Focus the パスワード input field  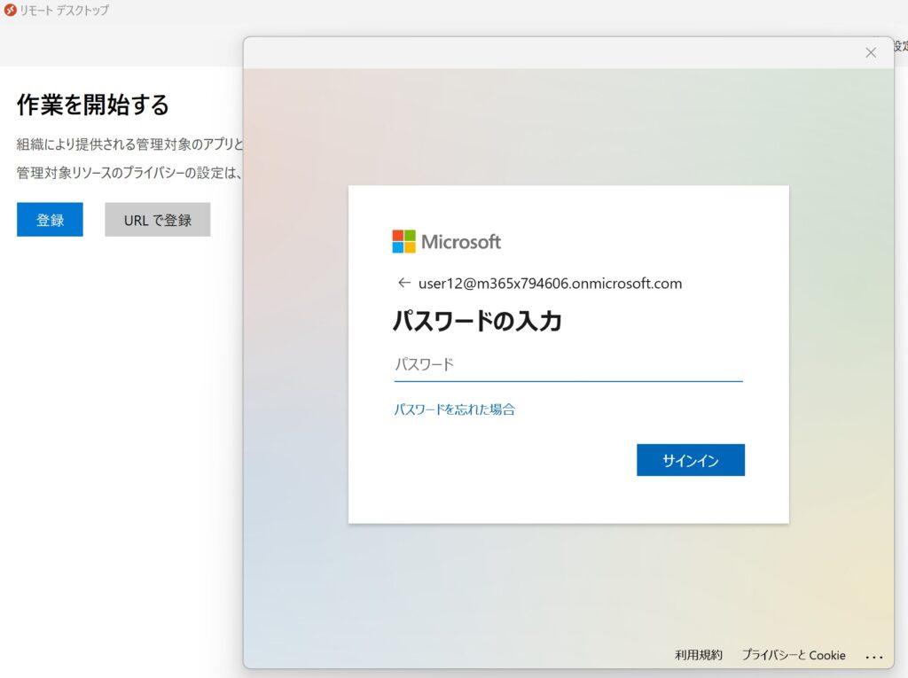click(x=568, y=365)
